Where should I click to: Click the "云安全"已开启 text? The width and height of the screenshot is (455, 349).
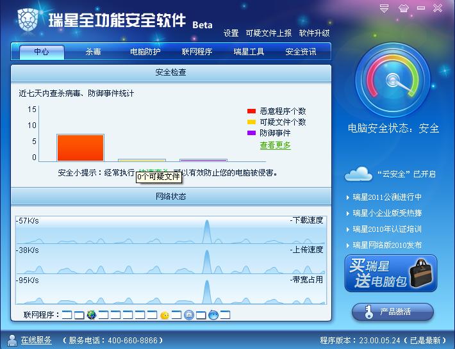tap(406, 174)
